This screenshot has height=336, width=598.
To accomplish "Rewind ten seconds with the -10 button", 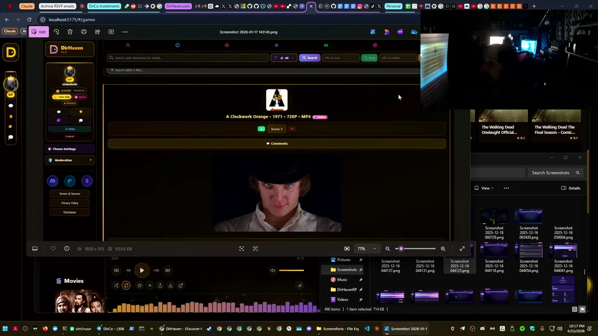I will tap(128, 270).
